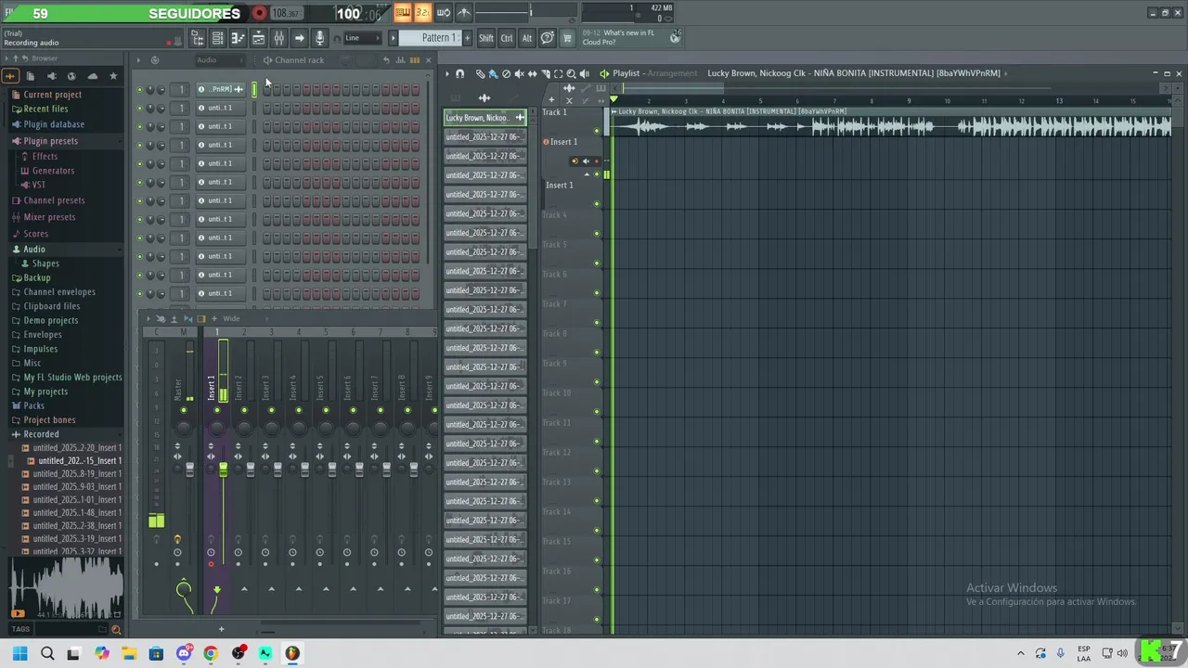Select the Zoom tool in Playlist
The image size is (1188, 668).
tap(571, 73)
